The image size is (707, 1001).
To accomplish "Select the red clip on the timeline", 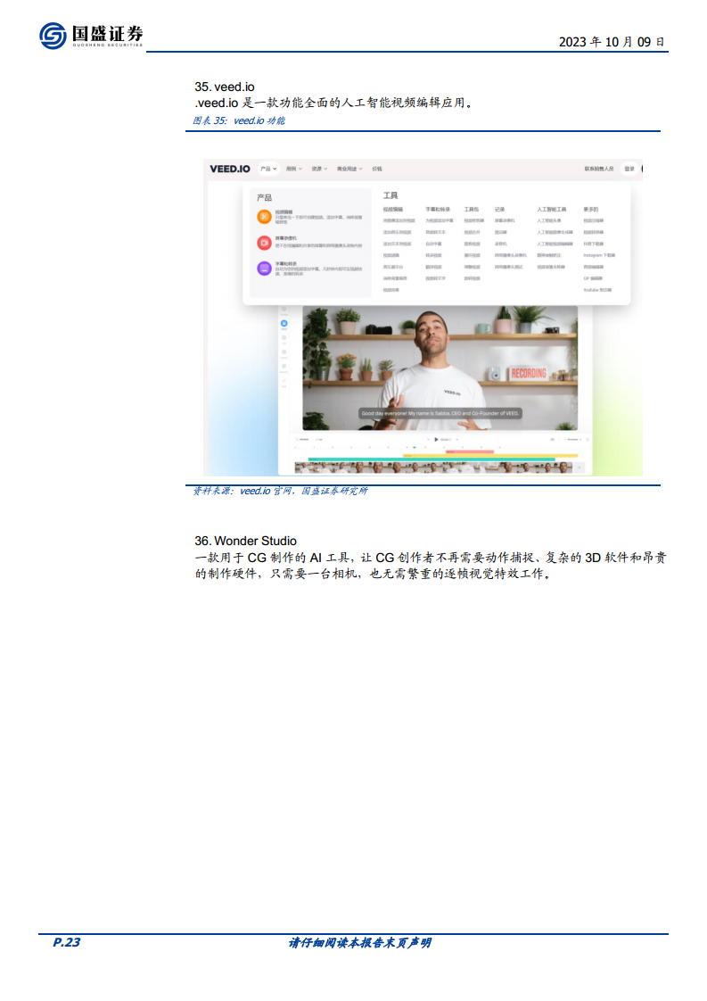I will coord(470,451).
